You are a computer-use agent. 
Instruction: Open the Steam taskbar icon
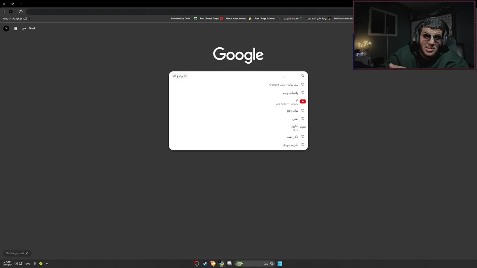point(205,264)
